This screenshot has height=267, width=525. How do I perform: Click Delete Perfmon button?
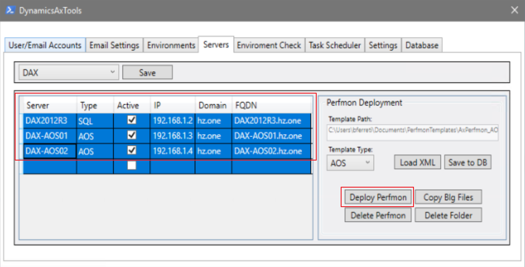pos(378,215)
